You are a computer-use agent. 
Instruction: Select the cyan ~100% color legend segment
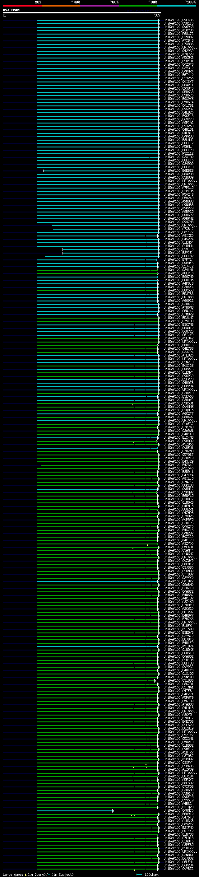pos(177,6)
